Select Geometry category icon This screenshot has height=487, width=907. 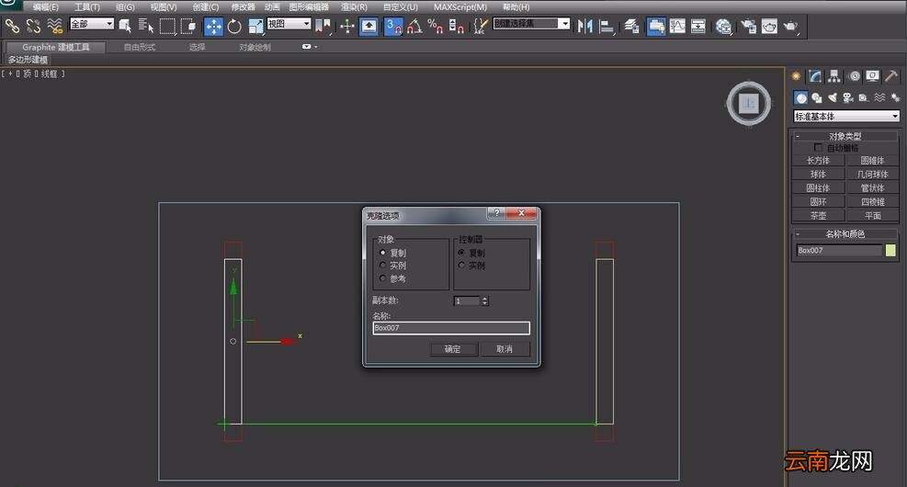(x=800, y=97)
